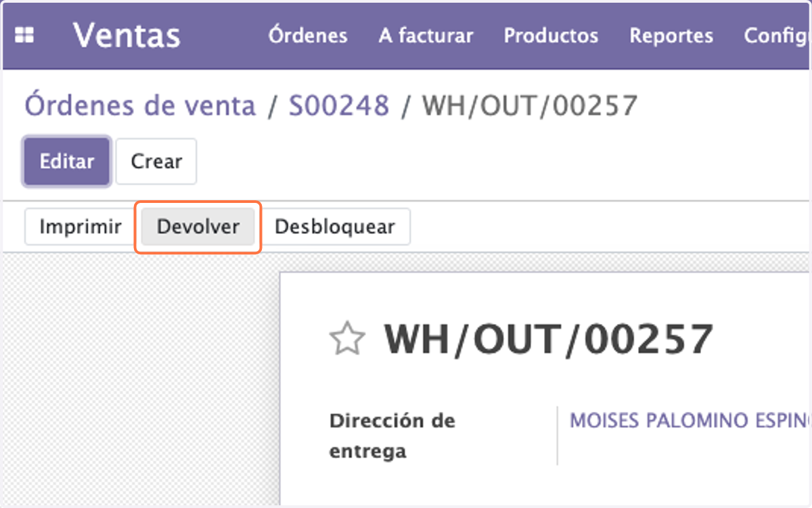This screenshot has height=508, width=812.
Task: Click the Crear button
Action: [x=156, y=162]
